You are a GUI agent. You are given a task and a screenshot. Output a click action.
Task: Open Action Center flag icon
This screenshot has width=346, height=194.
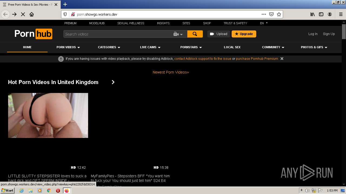coord(320,190)
